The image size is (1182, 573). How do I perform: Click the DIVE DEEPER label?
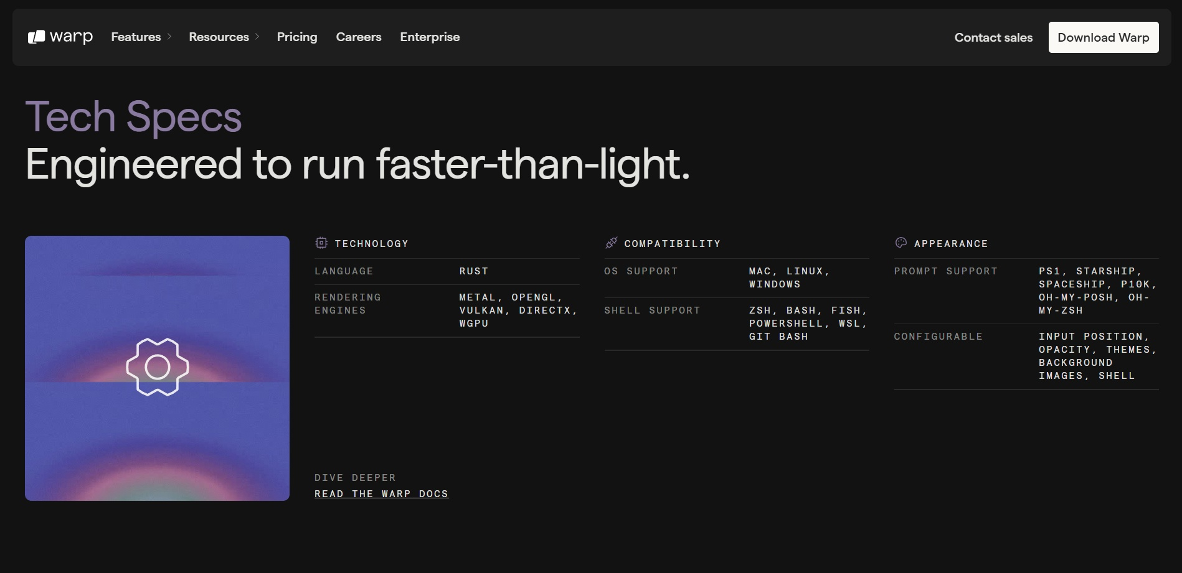[355, 478]
